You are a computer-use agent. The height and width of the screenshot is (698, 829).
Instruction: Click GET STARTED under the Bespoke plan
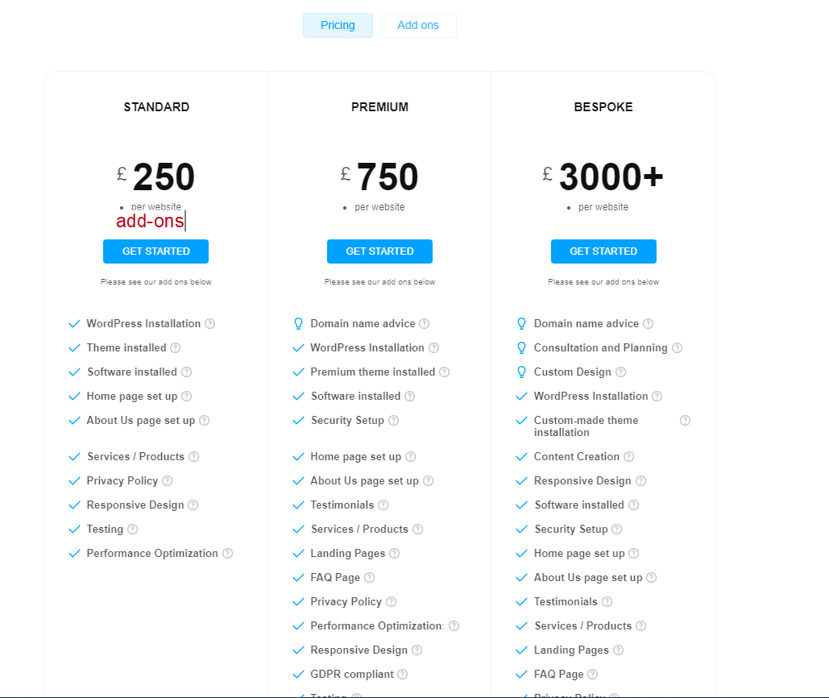click(x=603, y=251)
